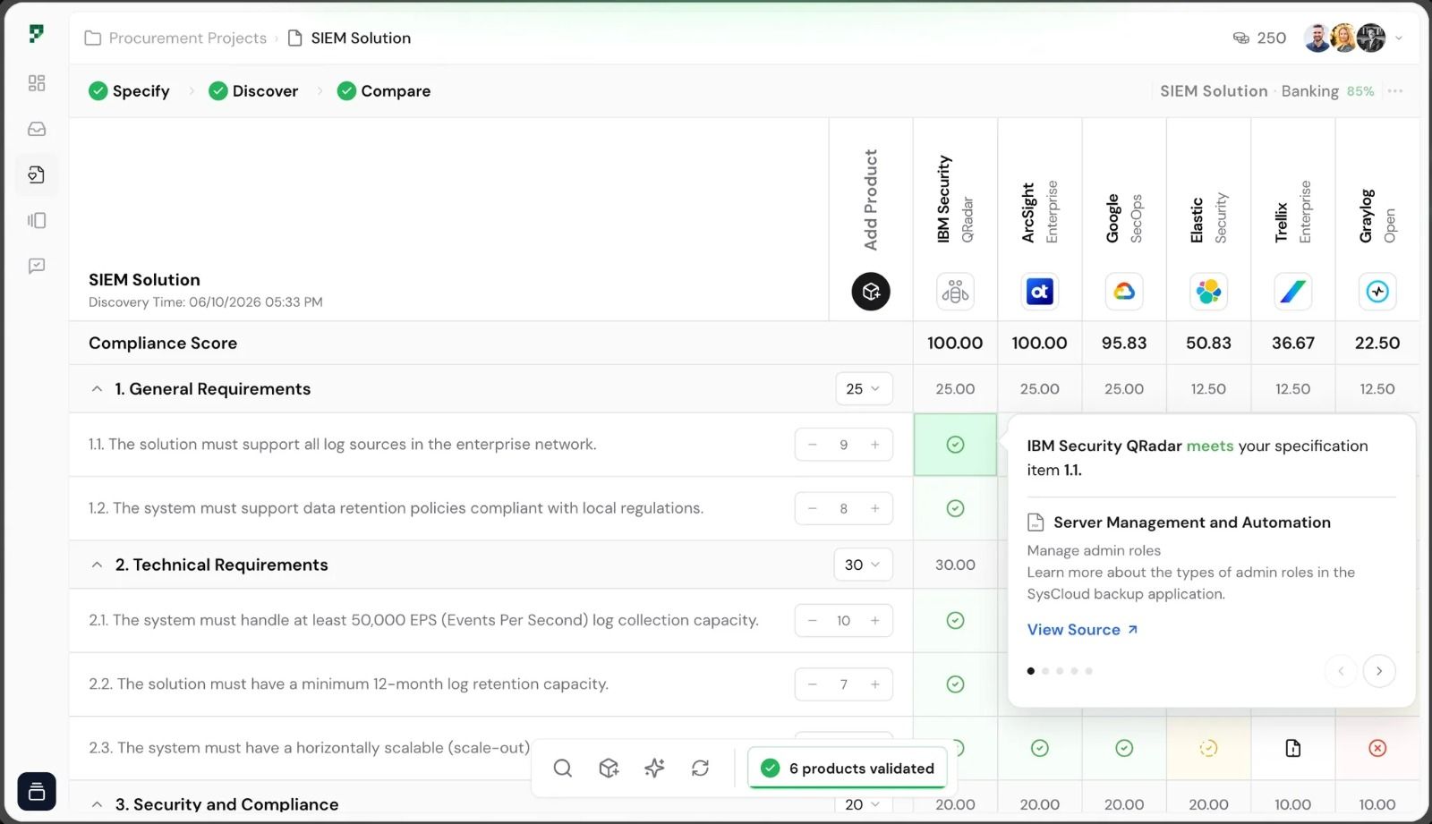The width and height of the screenshot is (1432, 824).
Task: Open the inbox icon in sidebar
Action: click(37, 129)
